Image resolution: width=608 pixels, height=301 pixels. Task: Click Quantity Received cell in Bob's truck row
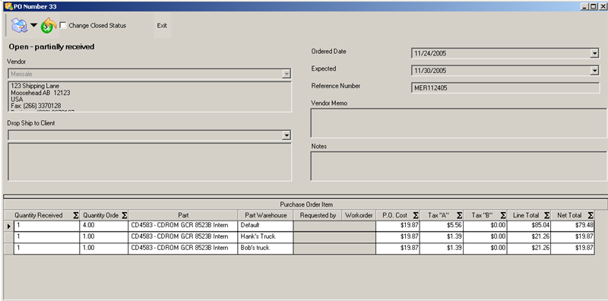47,249
